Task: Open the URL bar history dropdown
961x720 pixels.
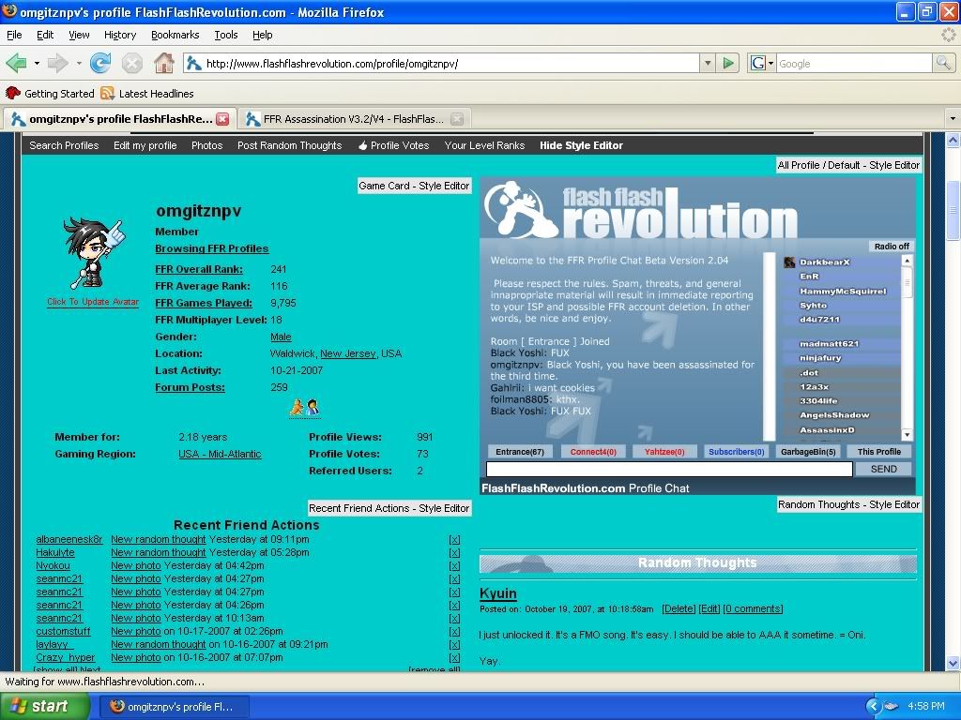Action: point(708,64)
